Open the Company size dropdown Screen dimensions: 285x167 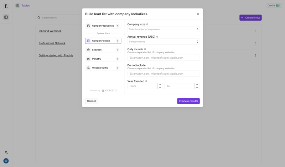(164, 29)
